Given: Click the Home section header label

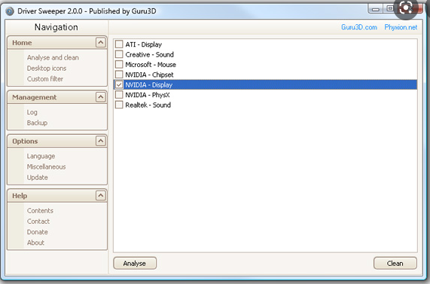Looking at the screenshot, I should (x=22, y=43).
